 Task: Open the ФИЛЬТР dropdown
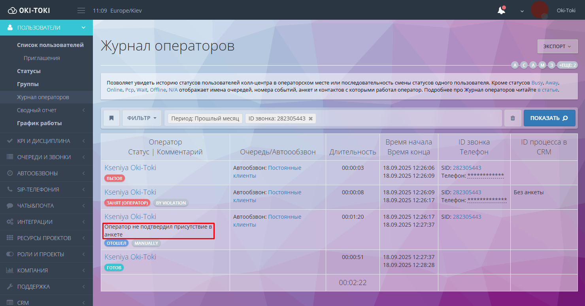click(142, 118)
